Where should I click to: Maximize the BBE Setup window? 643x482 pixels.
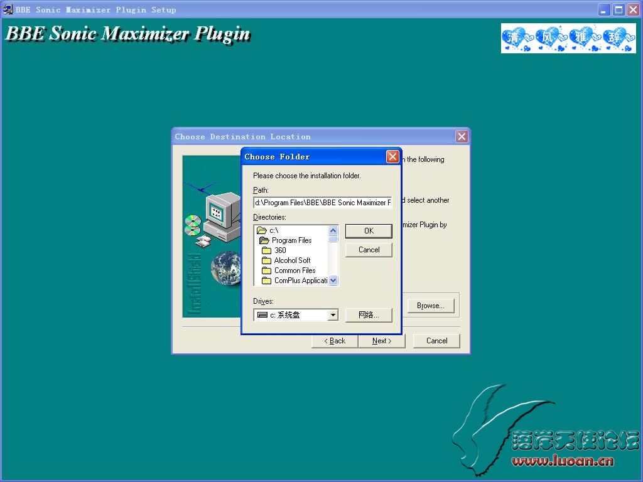(619, 9)
